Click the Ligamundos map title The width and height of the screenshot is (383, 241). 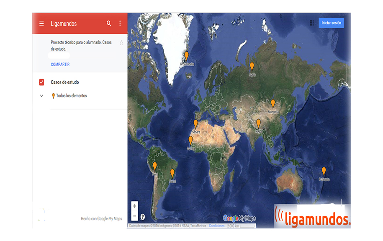64,24
